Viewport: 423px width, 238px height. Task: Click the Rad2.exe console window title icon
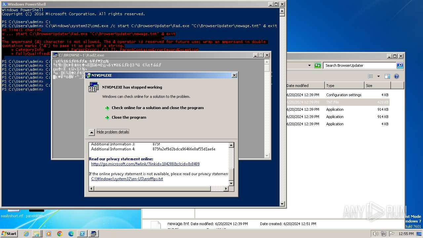56,55
